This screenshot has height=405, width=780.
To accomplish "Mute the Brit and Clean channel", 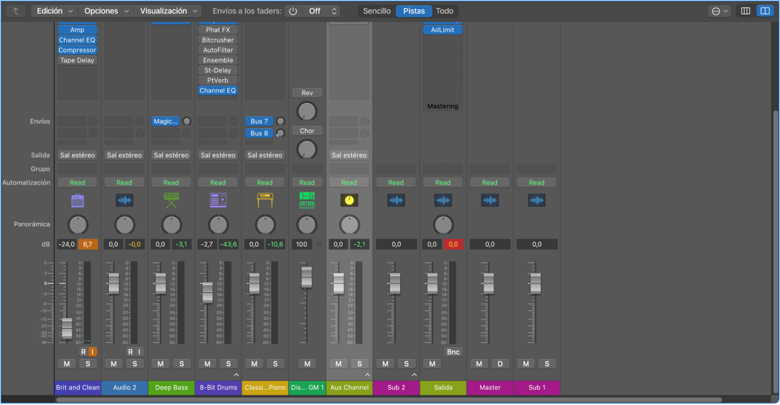I will pyautogui.click(x=66, y=364).
